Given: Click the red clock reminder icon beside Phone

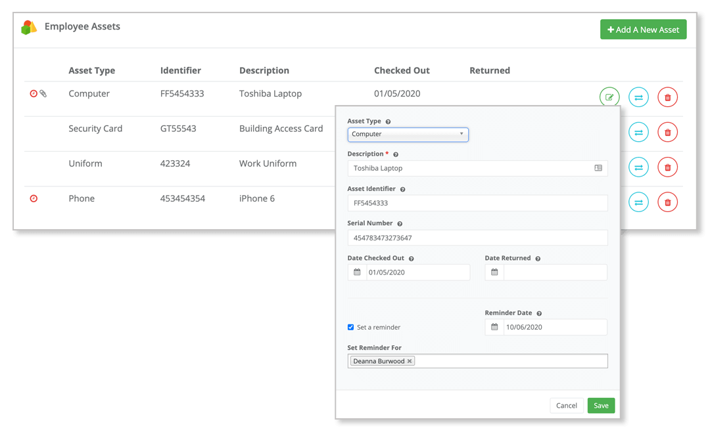Looking at the screenshot, I should (x=34, y=198).
